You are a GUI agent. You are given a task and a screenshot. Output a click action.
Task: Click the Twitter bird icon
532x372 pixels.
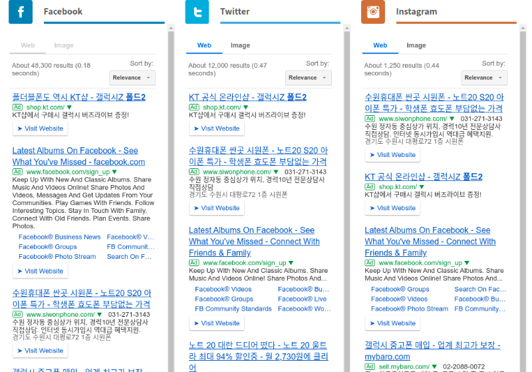[197, 12]
